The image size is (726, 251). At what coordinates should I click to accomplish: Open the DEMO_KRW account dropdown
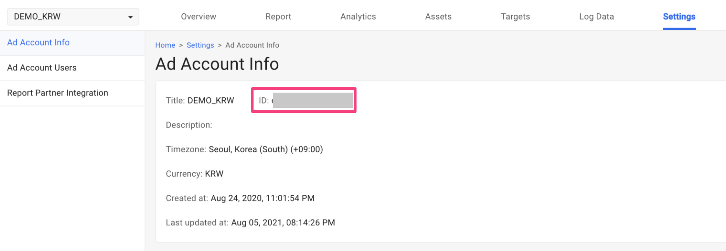73,17
